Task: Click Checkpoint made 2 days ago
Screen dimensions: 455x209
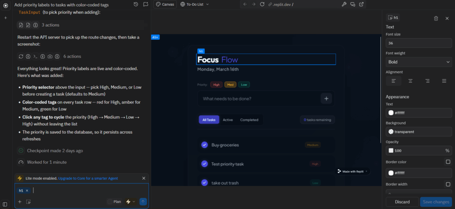Action: [x=55, y=151]
